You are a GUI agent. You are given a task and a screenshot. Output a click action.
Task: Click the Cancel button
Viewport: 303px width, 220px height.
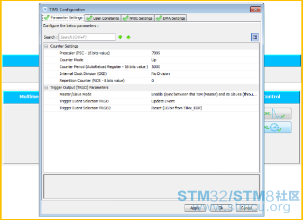tap(247, 208)
